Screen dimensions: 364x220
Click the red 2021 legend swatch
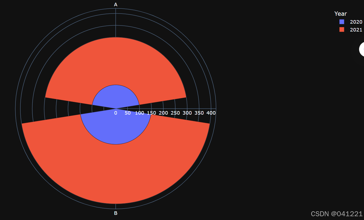pyautogui.click(x=342, y=30)
